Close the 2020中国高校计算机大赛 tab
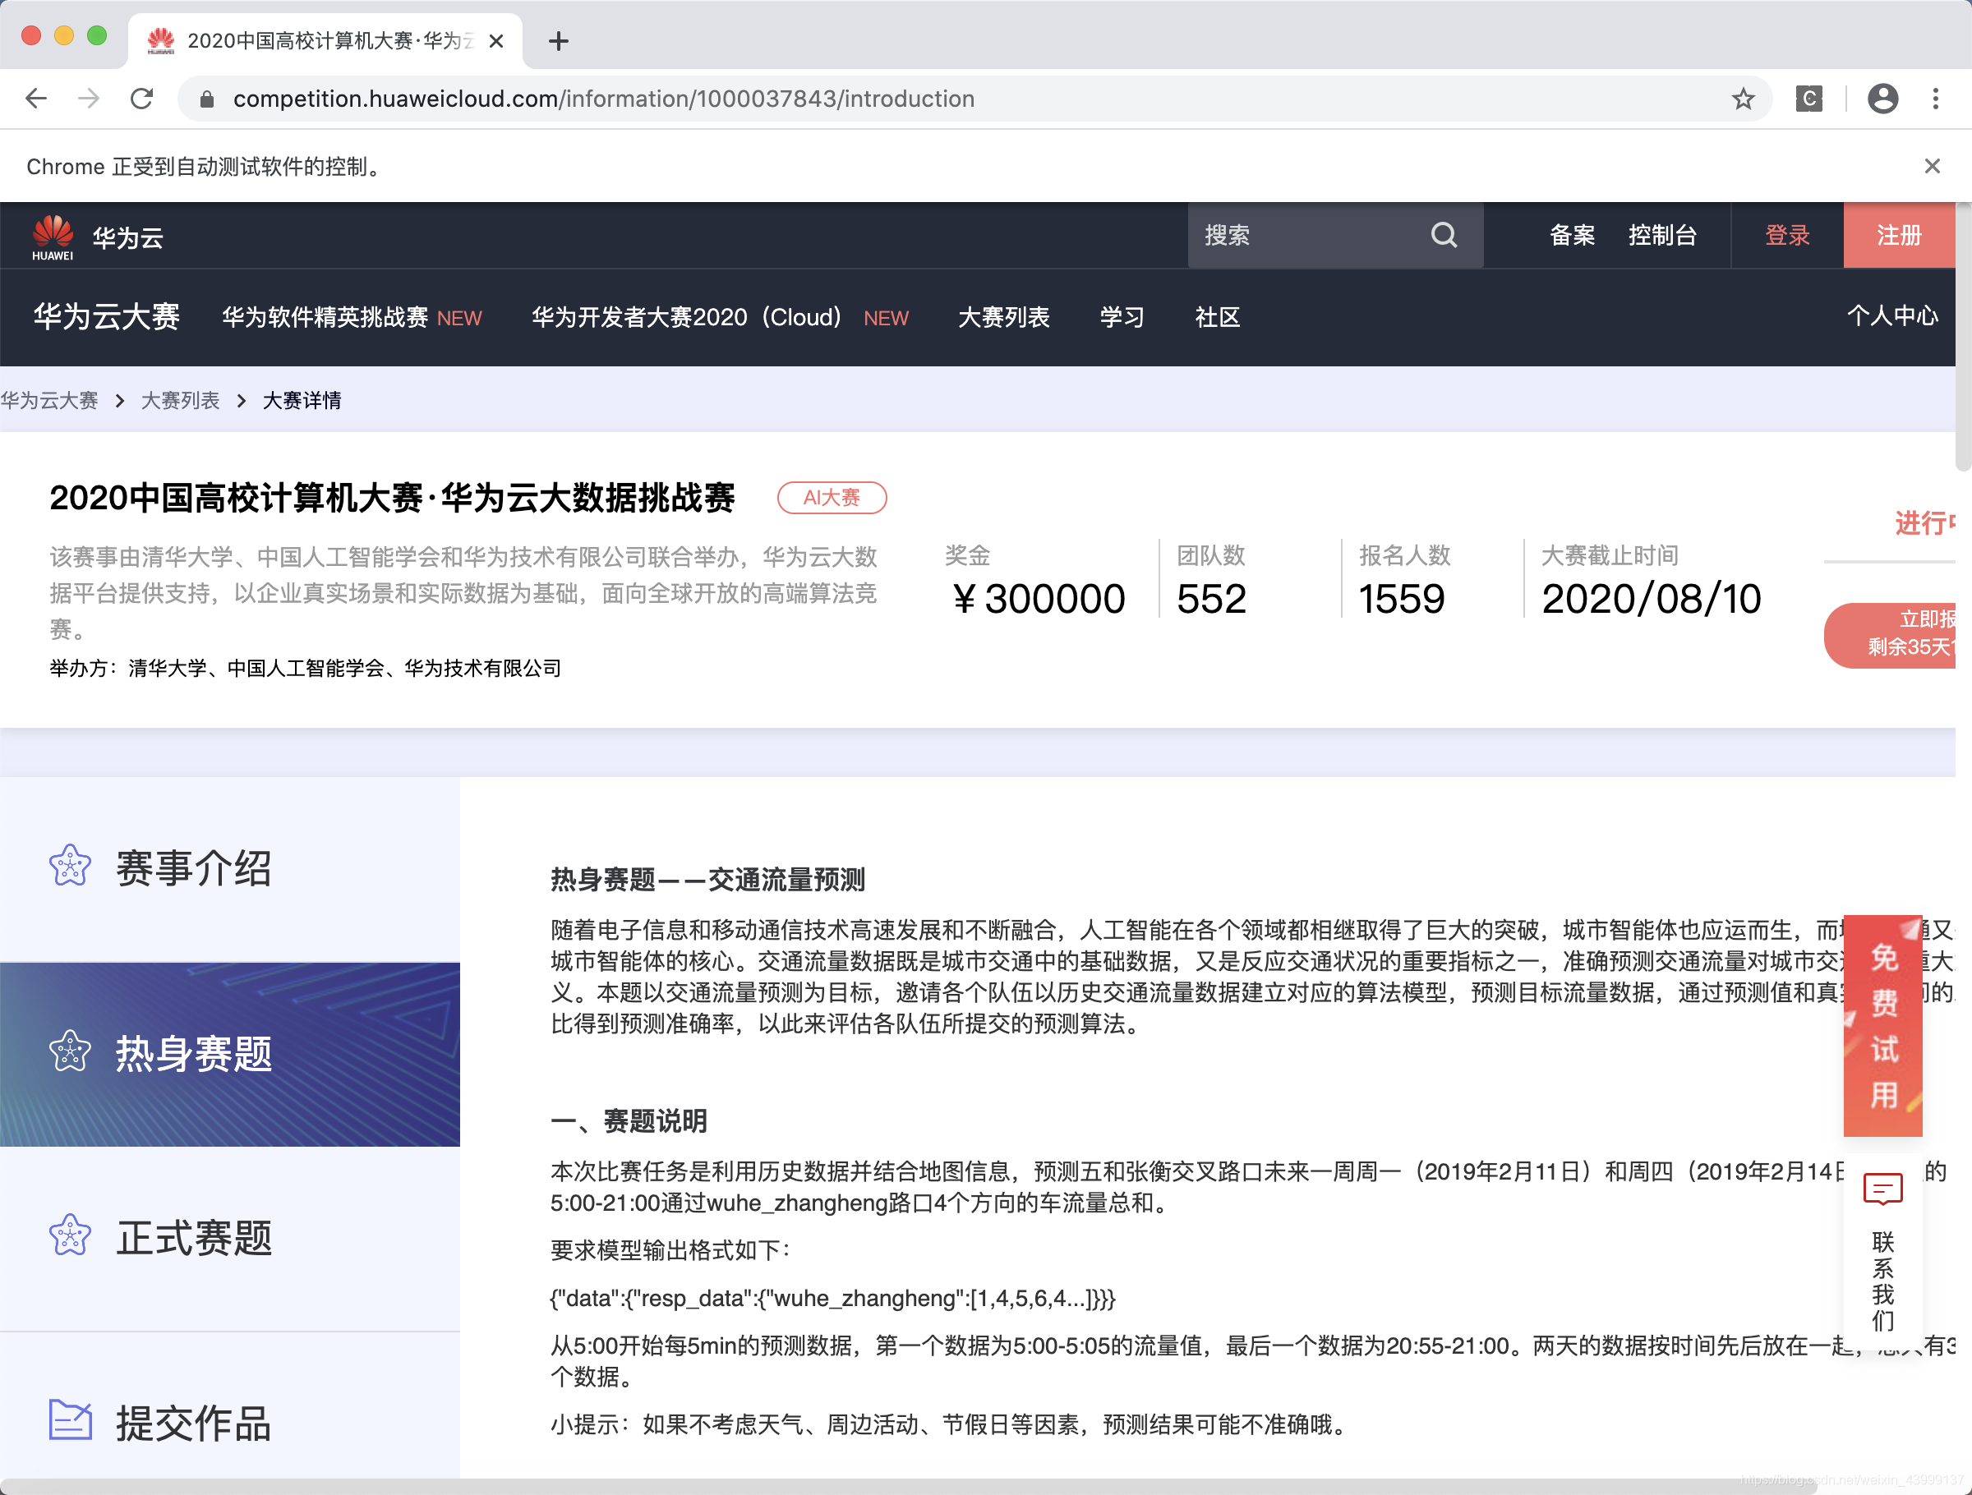The height and width of the screenshot is (1495, 1972). pyautogui.click(x=496, y=41)
